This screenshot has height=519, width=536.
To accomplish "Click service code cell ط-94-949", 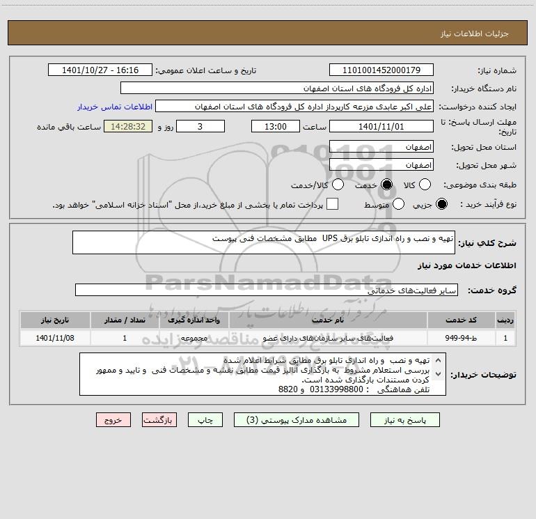I will (461, 338).
